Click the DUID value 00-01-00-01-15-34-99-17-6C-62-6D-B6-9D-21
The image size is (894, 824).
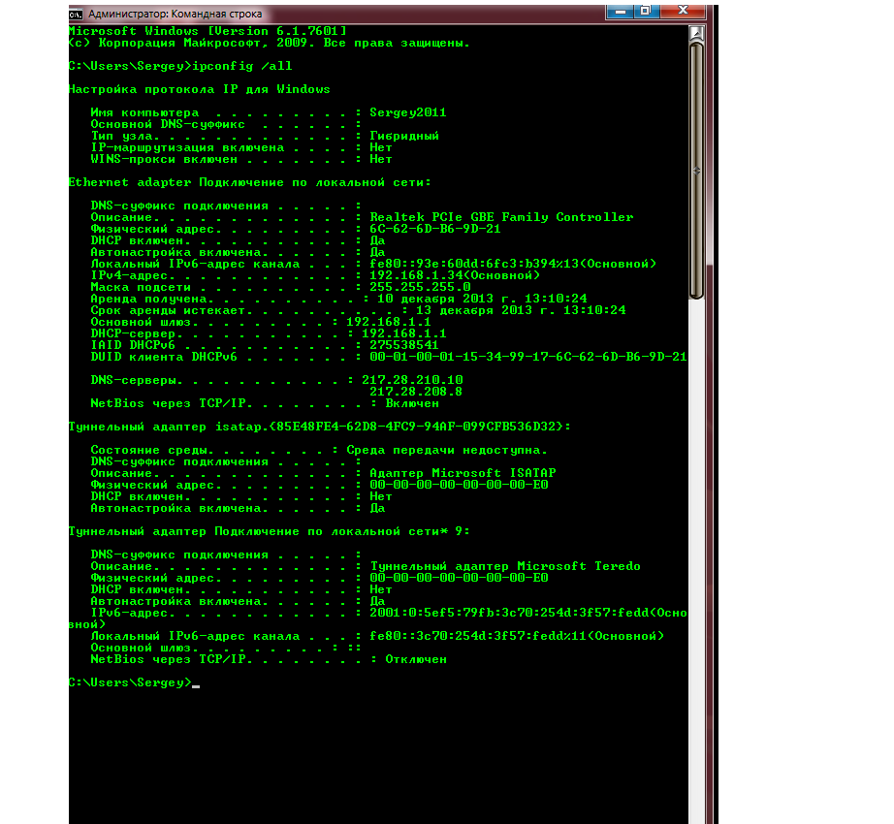pyautogui.click(x=527, y=357)
